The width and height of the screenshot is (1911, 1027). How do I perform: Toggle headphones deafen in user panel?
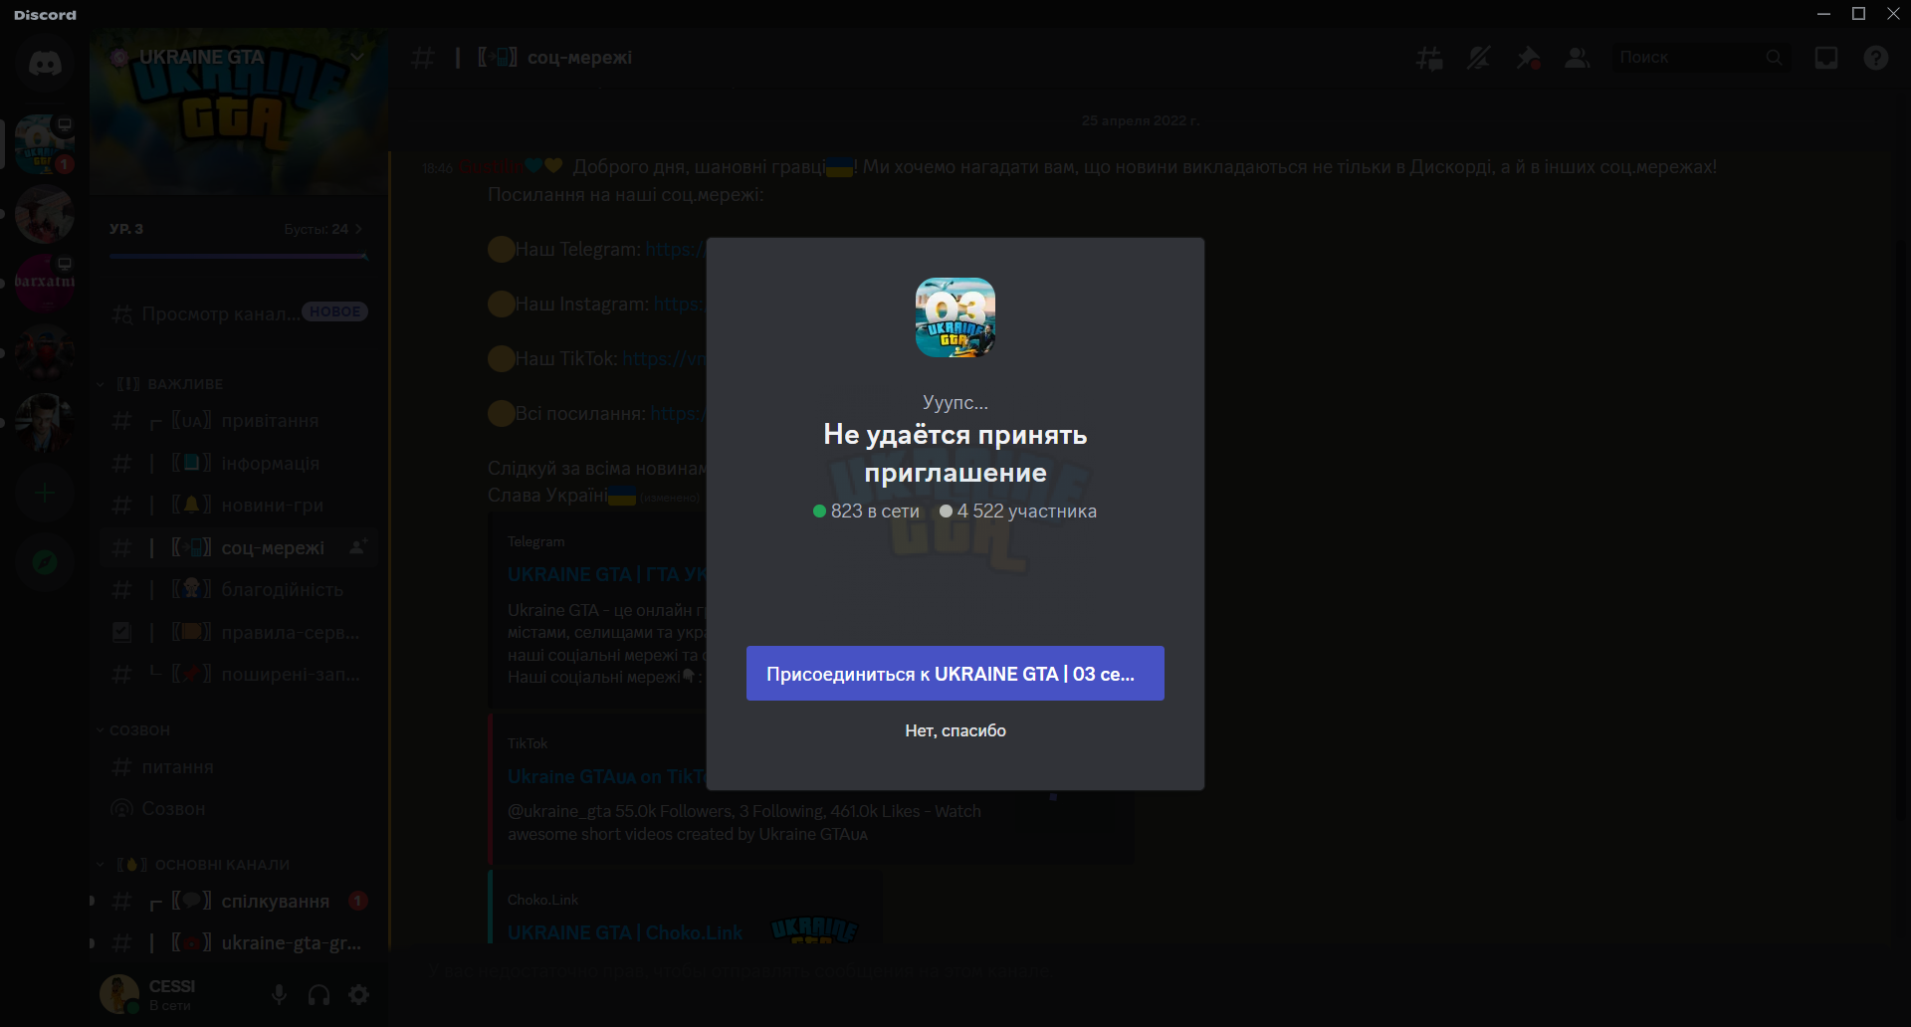tap(318, 994)
